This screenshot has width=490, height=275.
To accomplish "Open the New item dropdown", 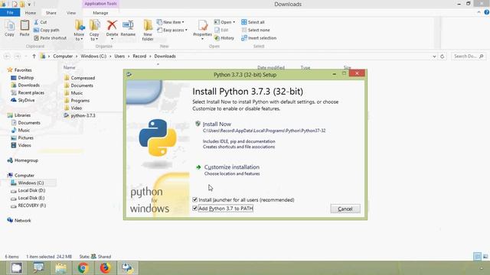I will point(170,22).
